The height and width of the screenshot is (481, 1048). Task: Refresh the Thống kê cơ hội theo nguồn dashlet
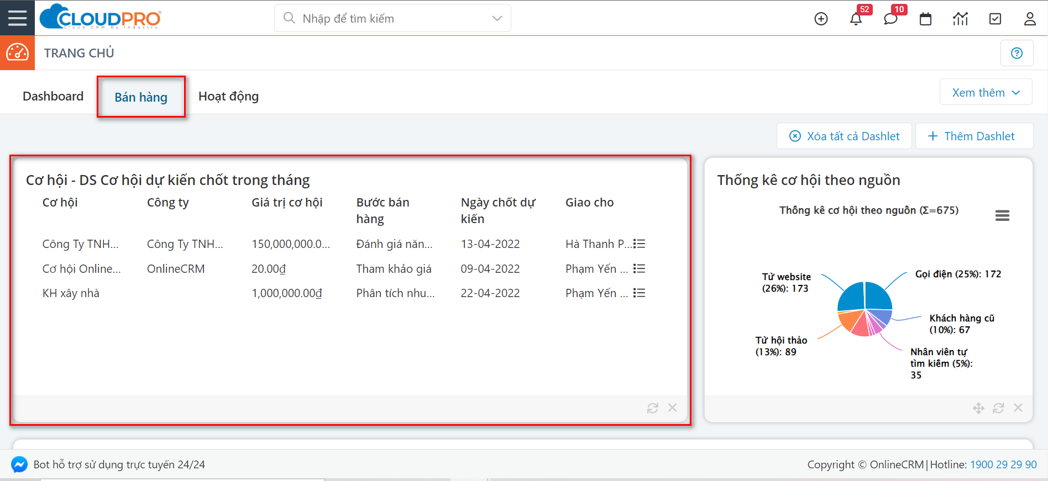[x=998, y=408]
